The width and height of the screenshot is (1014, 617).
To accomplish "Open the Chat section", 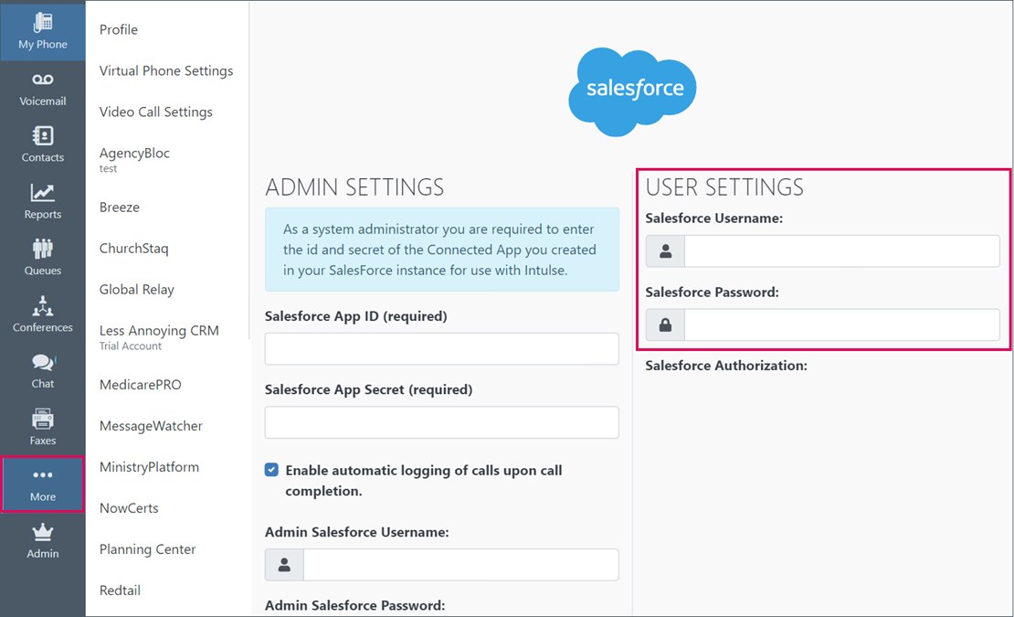I will click(43, 372).
